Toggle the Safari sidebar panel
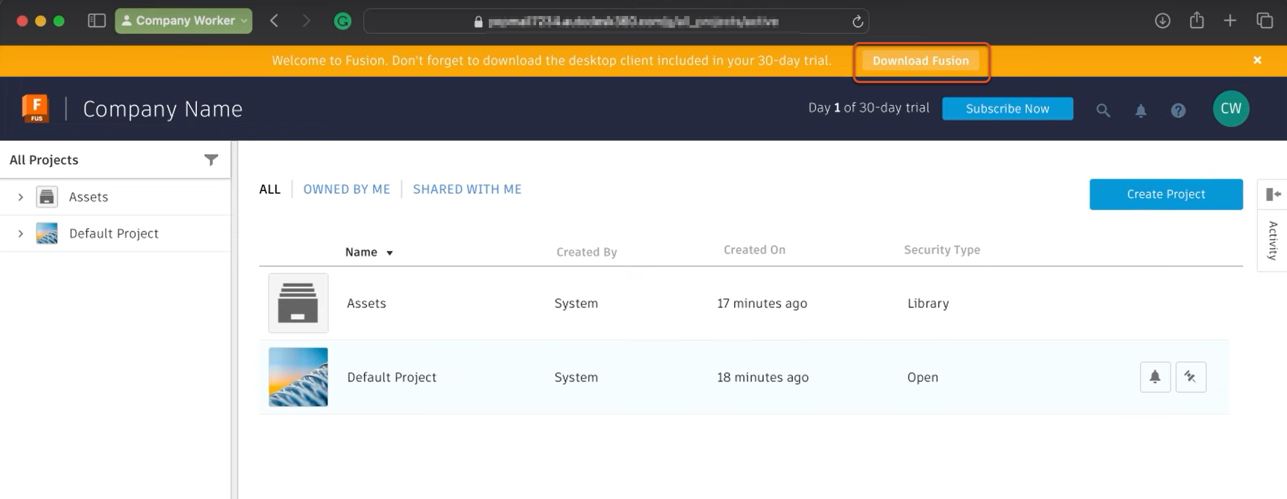 96,21
